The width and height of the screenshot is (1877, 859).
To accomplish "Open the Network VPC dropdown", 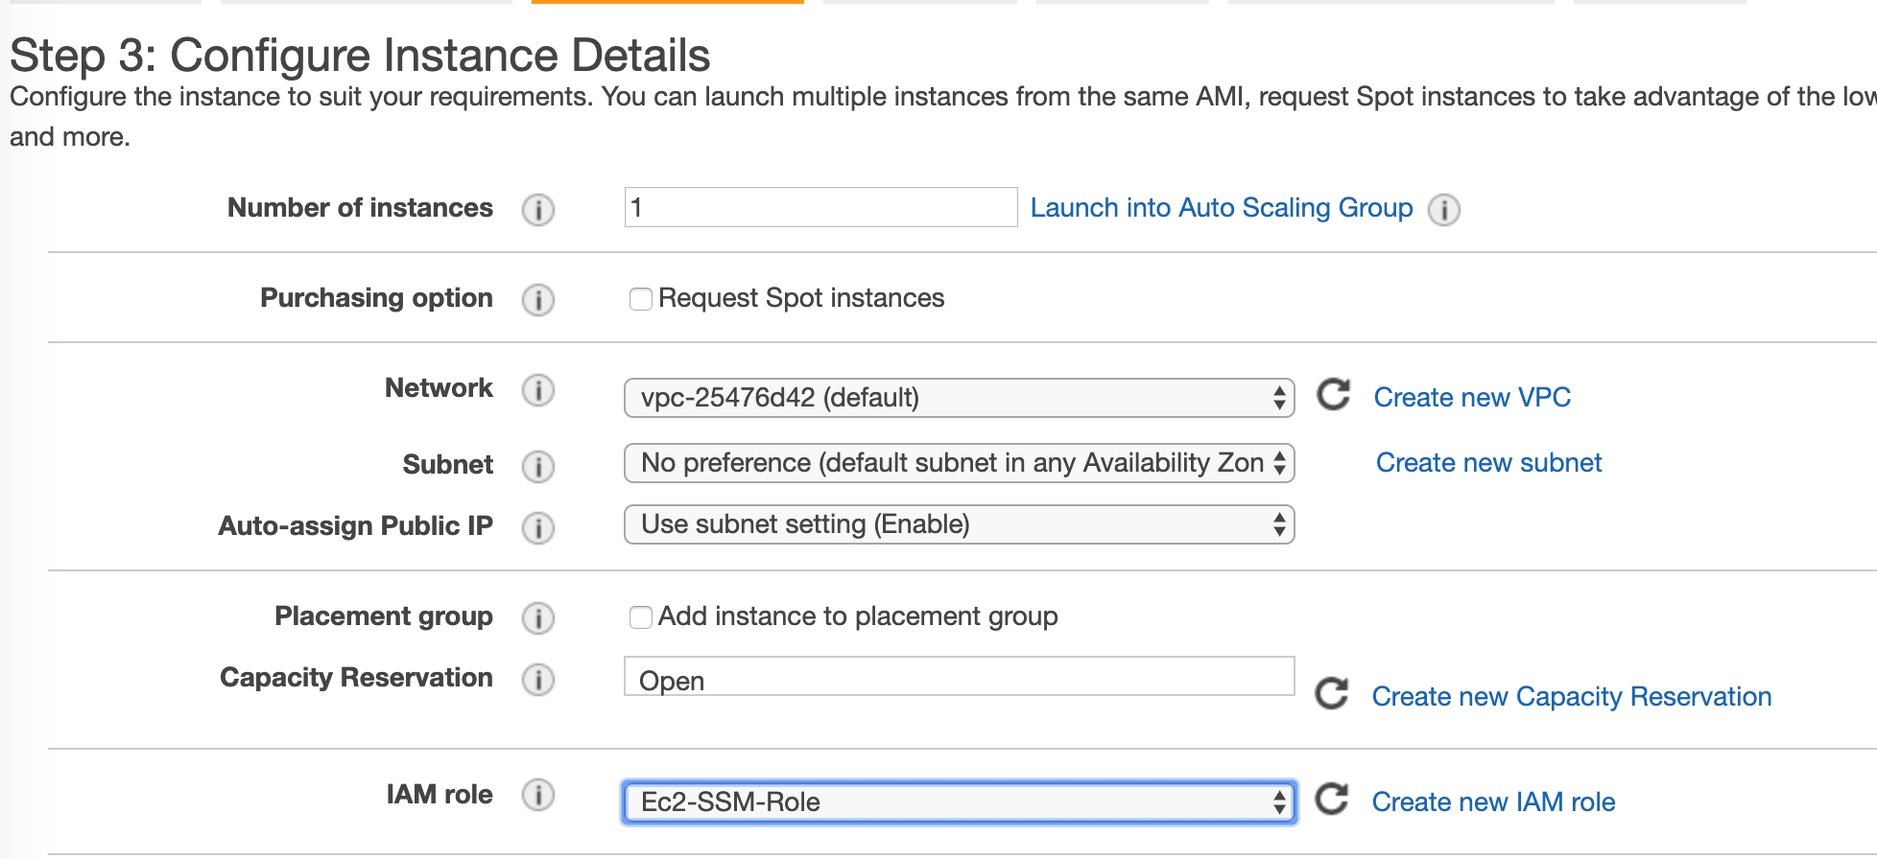I will pyautogui.click(x=959, y=398).
